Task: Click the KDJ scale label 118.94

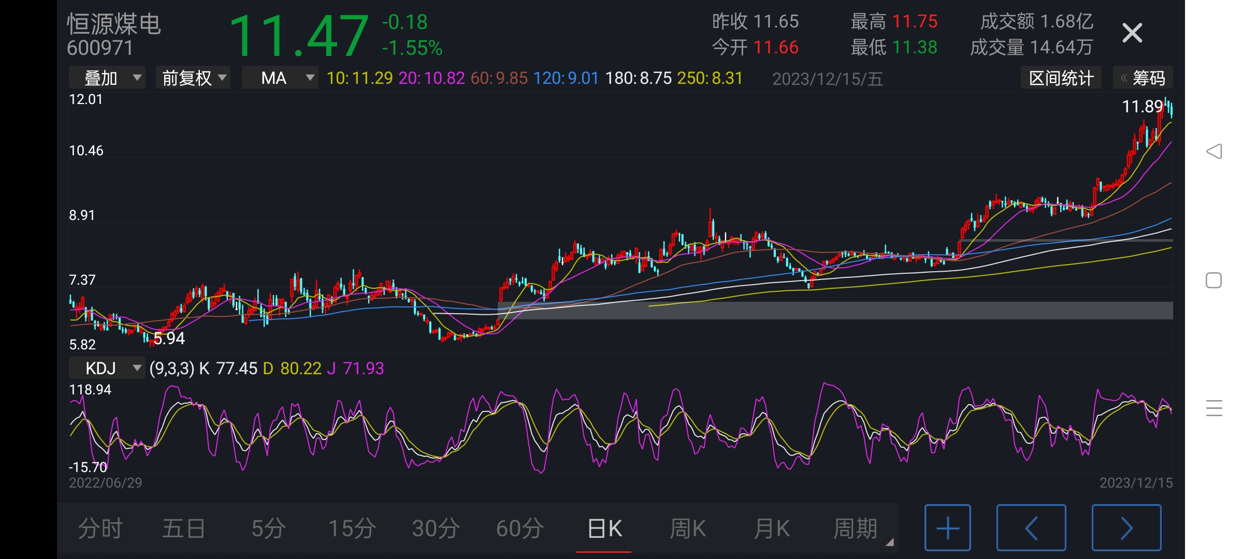Action: click(x=90, y=390)
